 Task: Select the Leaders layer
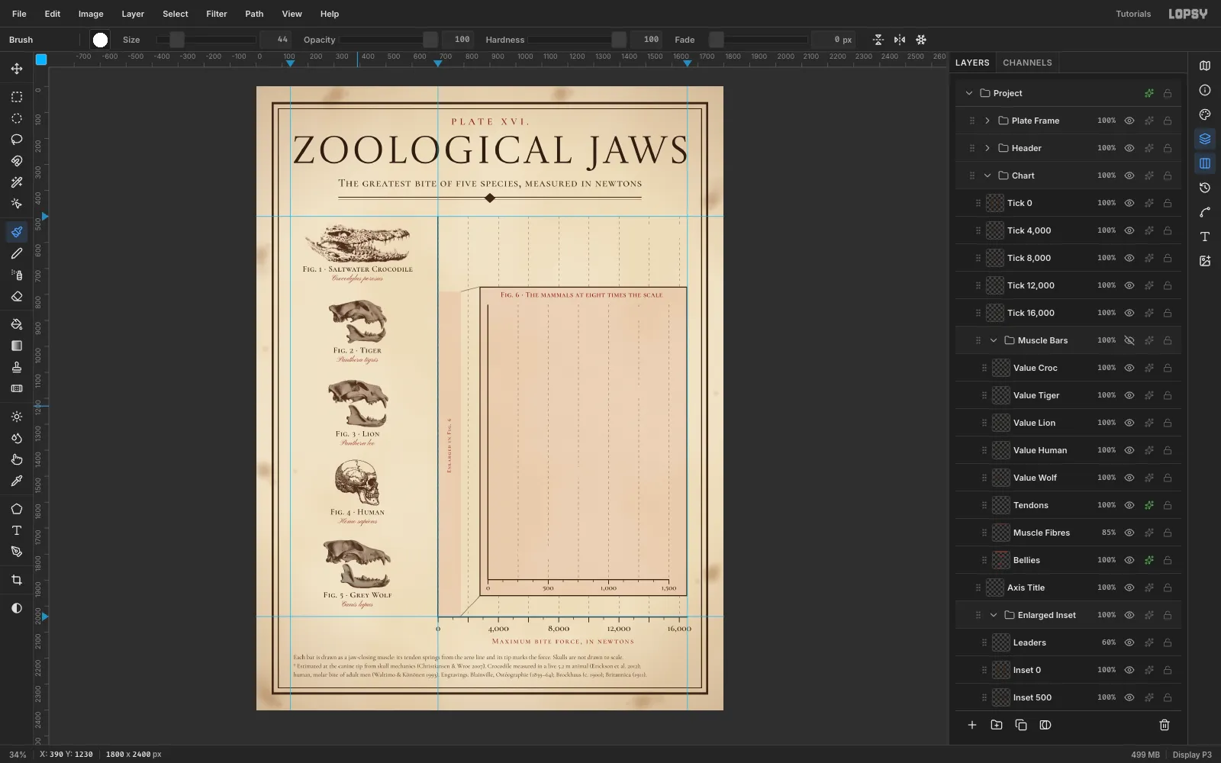click(x=1068, y=642)
